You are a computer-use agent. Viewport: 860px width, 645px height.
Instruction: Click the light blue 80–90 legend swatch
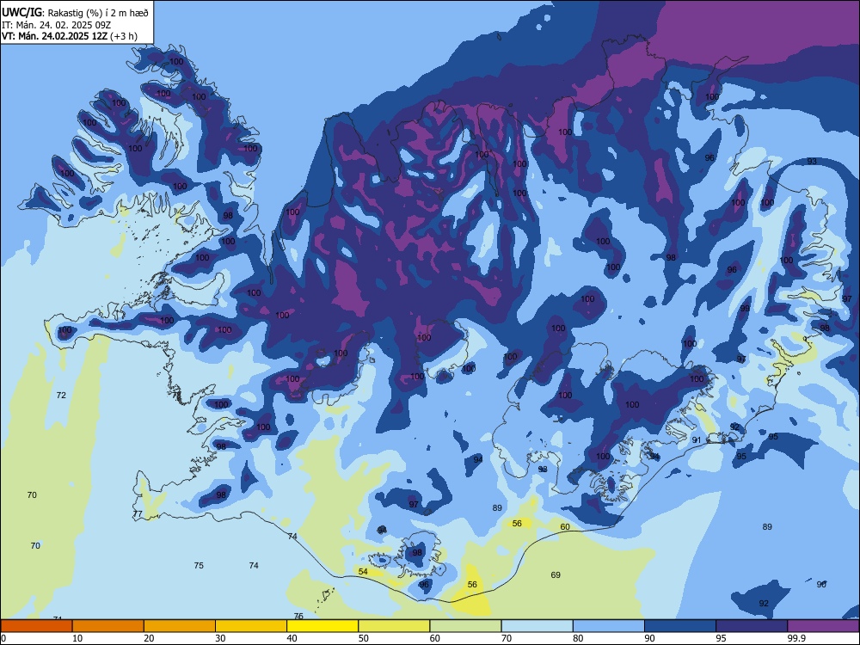[x=609, y=626]
